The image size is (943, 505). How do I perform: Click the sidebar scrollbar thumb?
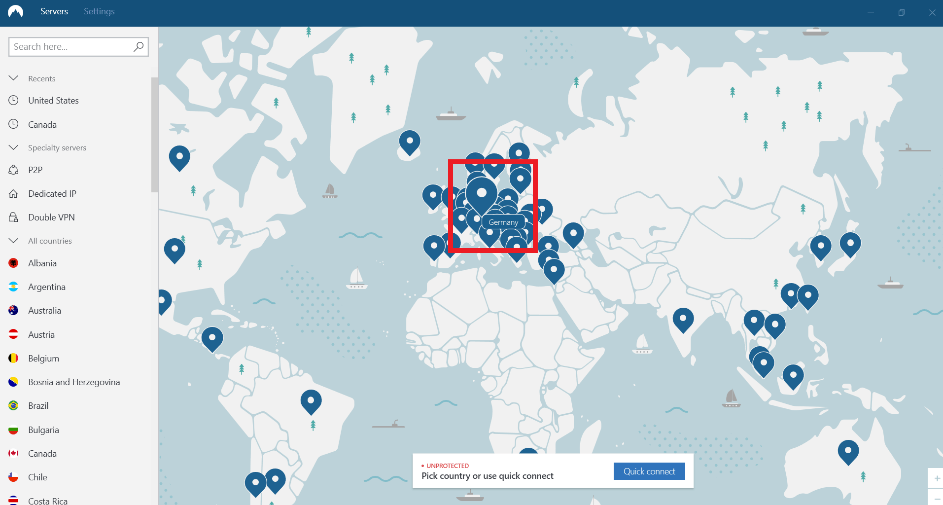pyautogui.click(x=154, y=135)
